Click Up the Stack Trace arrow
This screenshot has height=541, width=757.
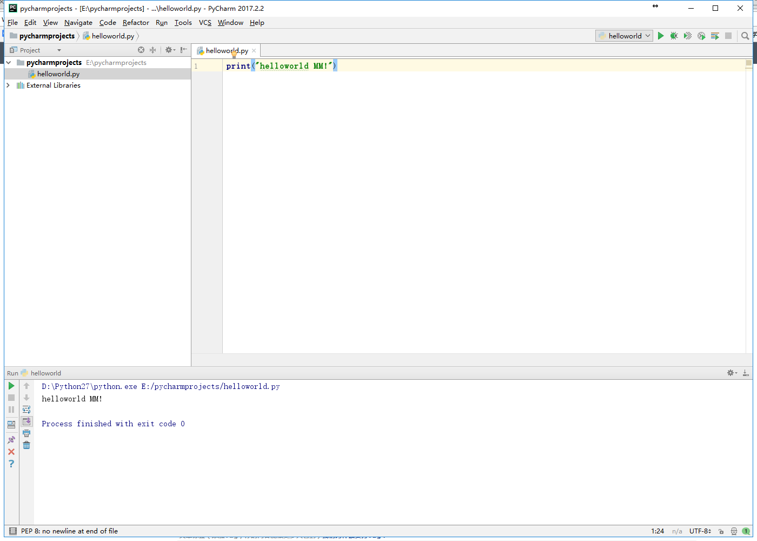26,386
